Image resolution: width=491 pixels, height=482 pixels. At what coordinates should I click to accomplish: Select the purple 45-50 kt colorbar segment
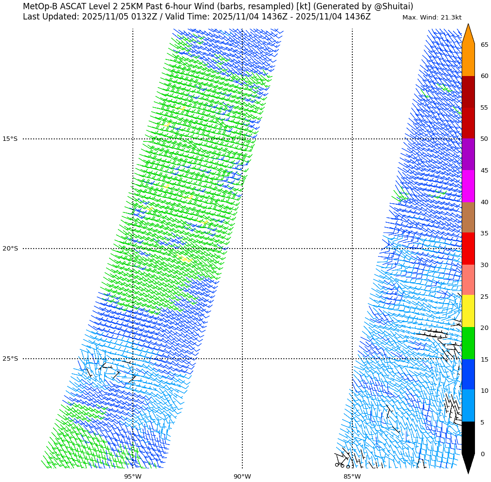468,154
